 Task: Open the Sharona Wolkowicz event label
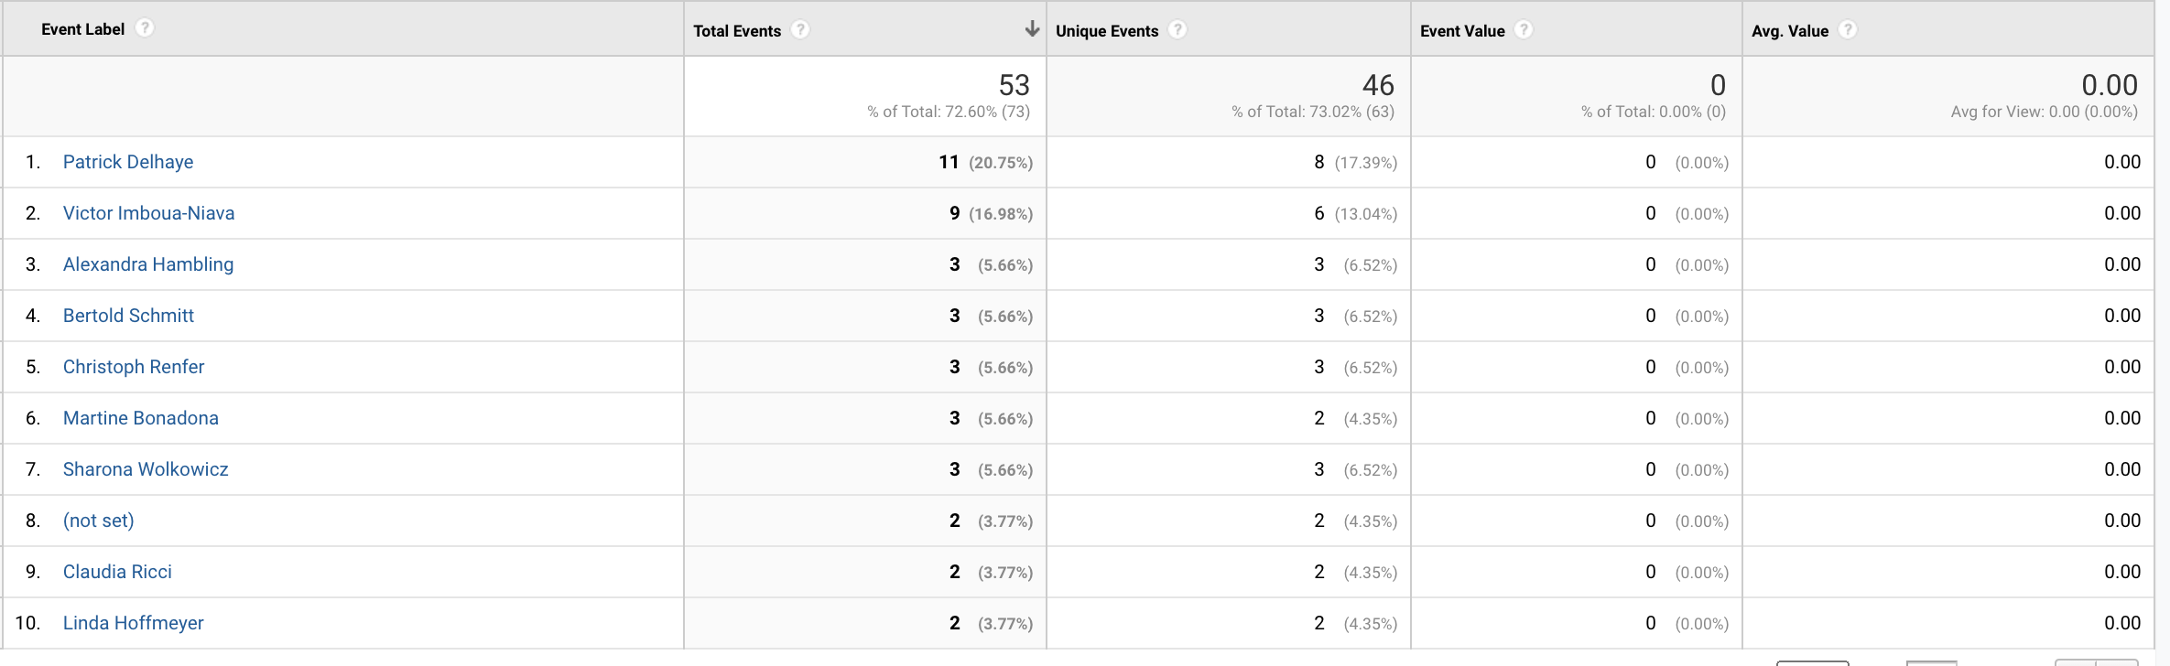point(145,469)
